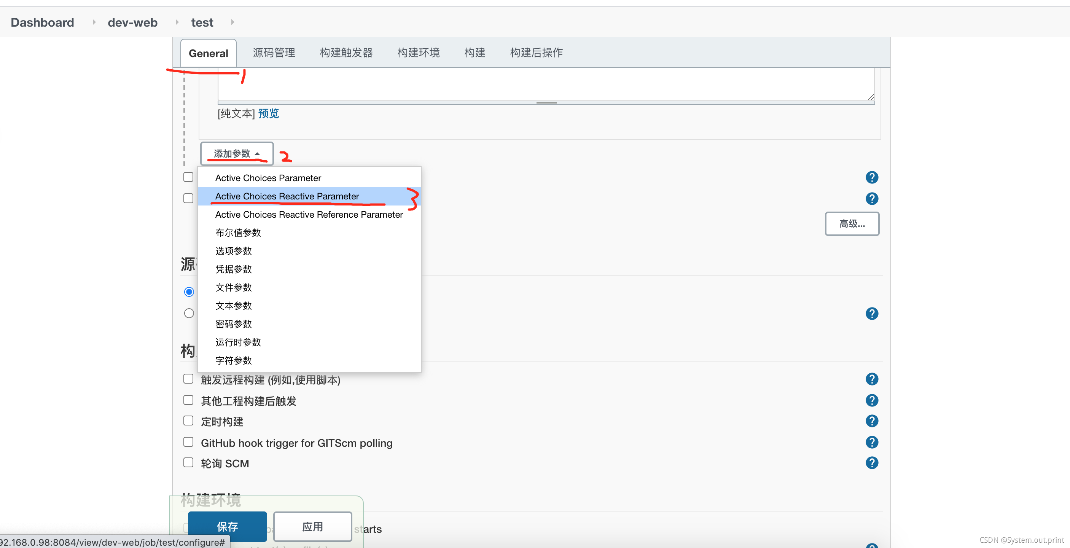Click the text area bottom resize bar
The width and height of the screenshot is (1070, 548).
(546, 103)
